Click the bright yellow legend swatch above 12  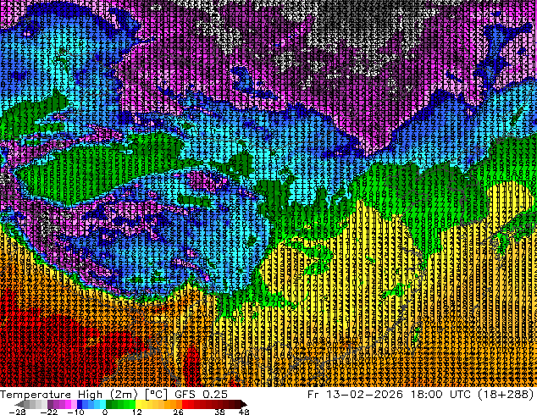(138, 404)
